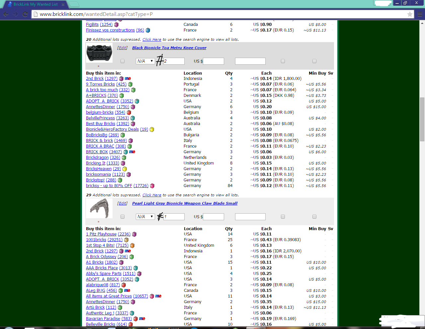Reload the page with the refresh icon
This screenshot has width=425, height=329.
[x=25, y=14]
